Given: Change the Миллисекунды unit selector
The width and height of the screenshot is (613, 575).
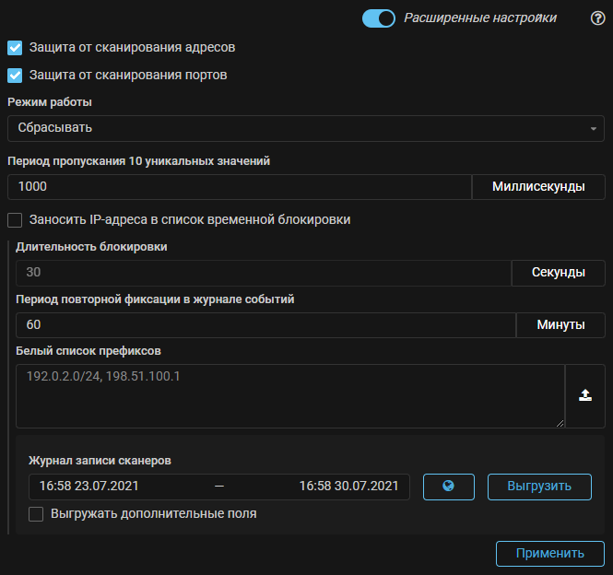Looking at the screenshot, I should (538, 186).
